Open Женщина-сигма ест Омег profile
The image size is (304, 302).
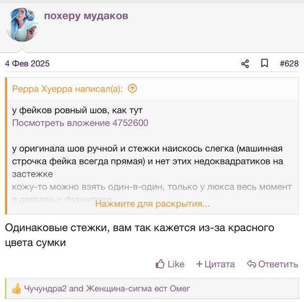click(x=138, y=289)
